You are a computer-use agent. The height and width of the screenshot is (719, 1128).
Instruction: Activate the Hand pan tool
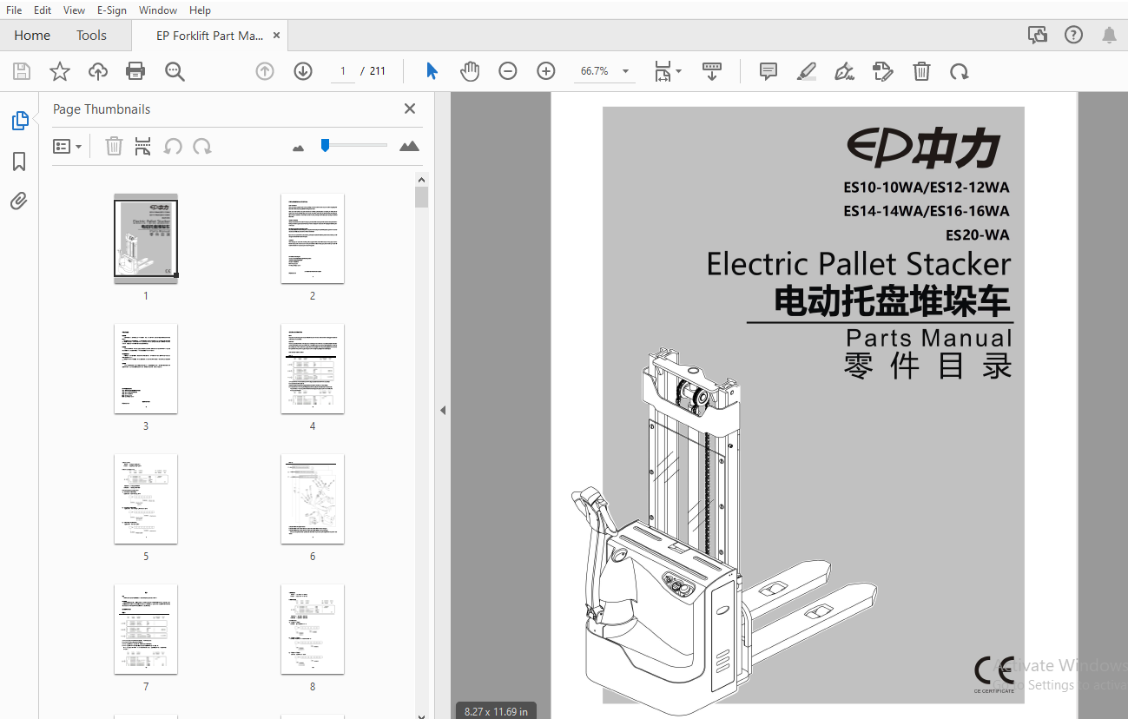tap(470, 71)
